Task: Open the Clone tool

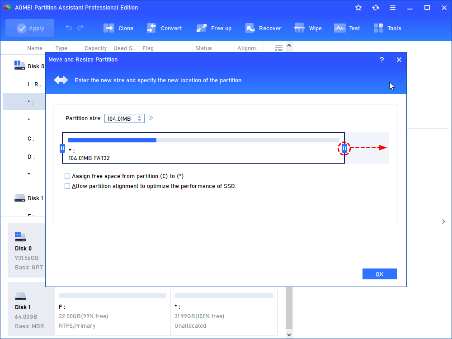Action: (118, 28)
